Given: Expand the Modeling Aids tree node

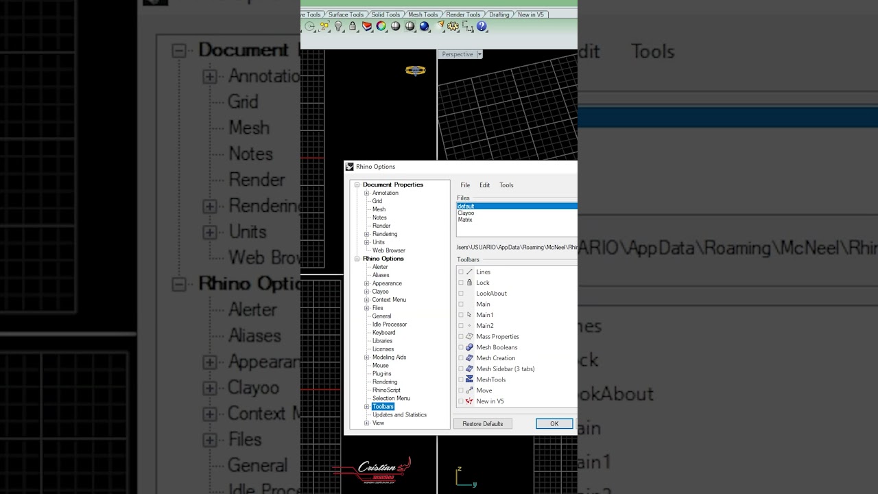Looking at the screenshot, I should pyautogui.click(x=366, y=357).
